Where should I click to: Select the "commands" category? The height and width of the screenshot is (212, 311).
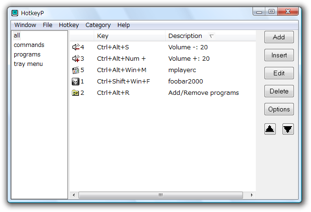point(29,45)
